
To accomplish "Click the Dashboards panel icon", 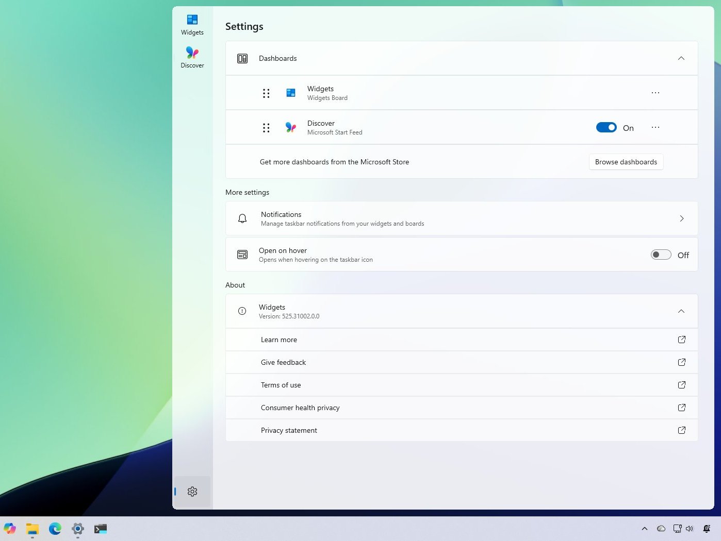I will click(x=242, y=58).
